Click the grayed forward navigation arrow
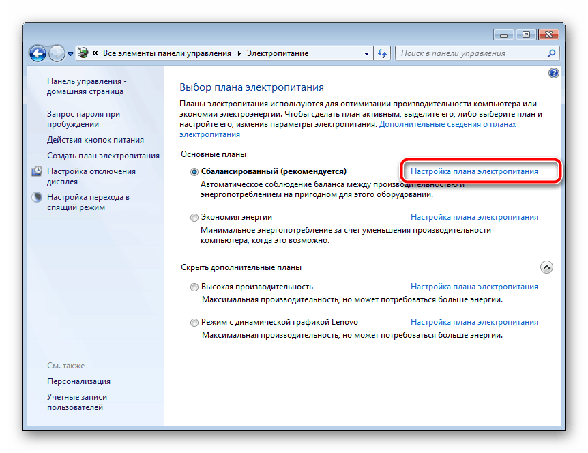The width and height of the screenshot is (588, 453). (56, 53)
